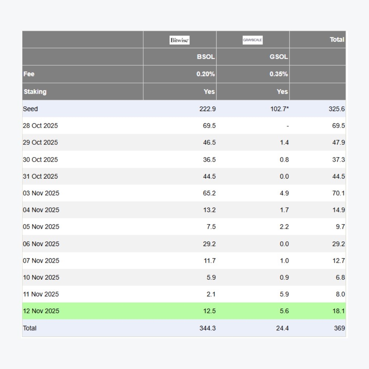Select BSOL cumulative total 344.3

pyautogui.click(x=208, y=328)
